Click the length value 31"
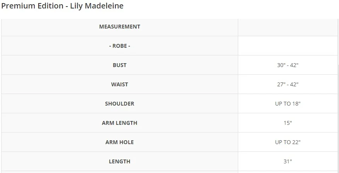 [288, 161]
